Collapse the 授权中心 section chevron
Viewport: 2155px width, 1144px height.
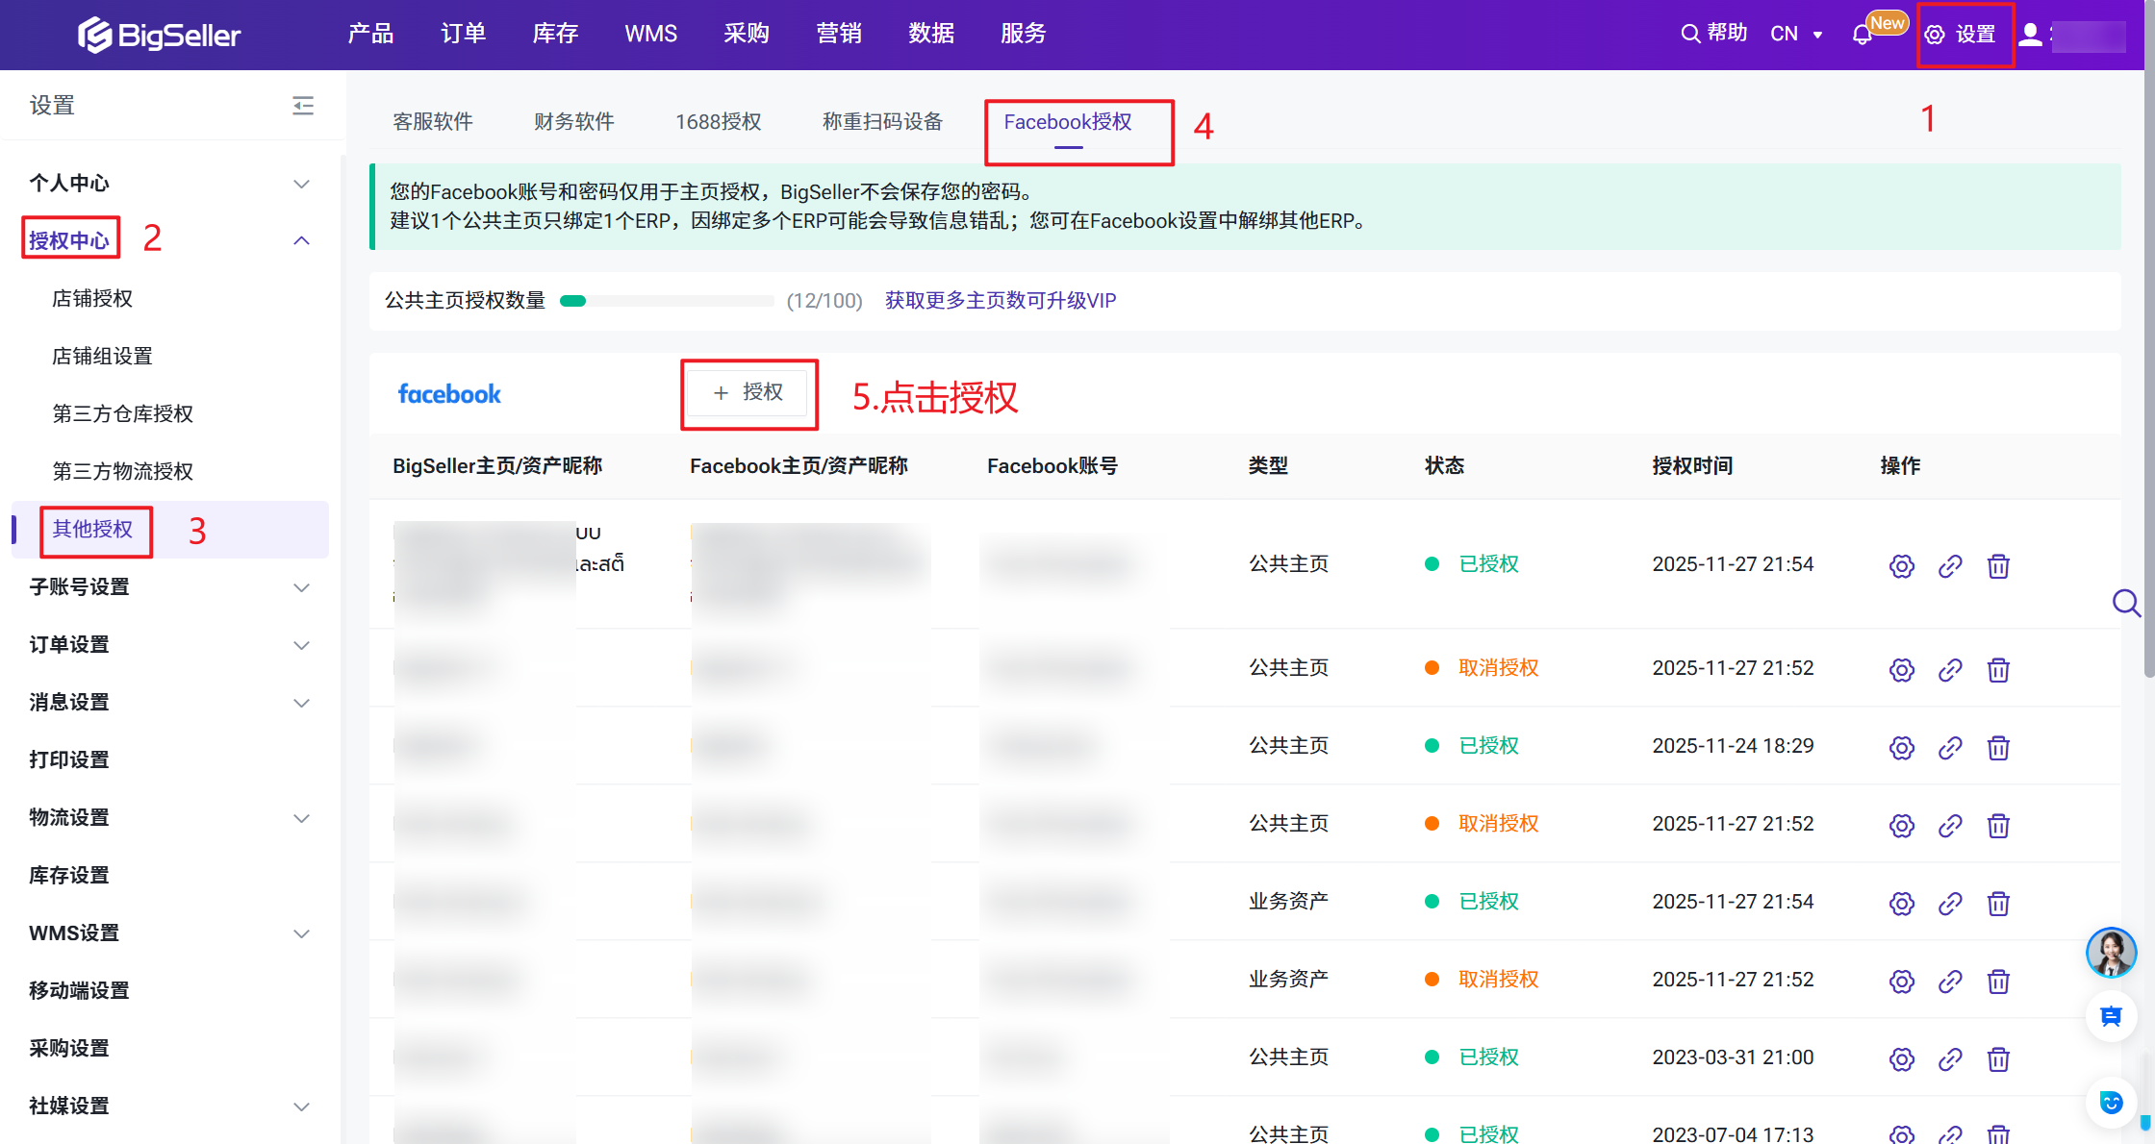301,240
